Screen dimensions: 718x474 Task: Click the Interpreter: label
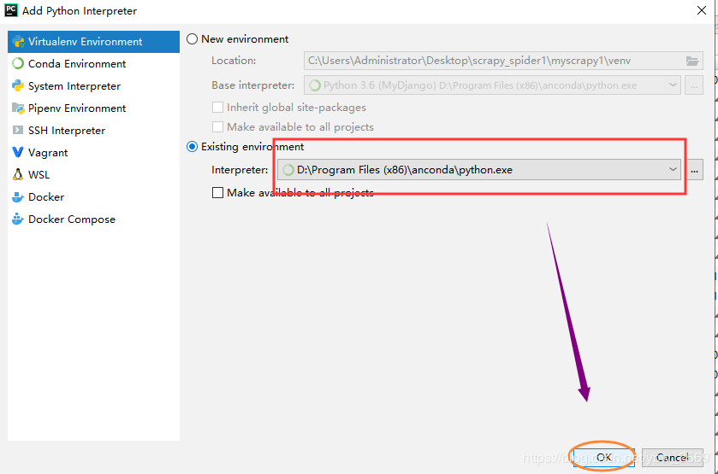(x=240, y=170)
